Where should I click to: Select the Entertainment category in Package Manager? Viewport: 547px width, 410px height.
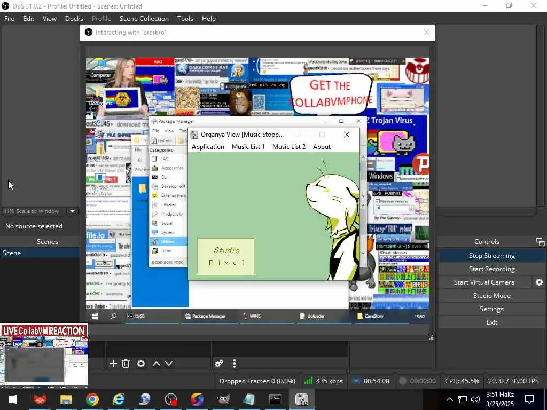[x=168, y=195]
